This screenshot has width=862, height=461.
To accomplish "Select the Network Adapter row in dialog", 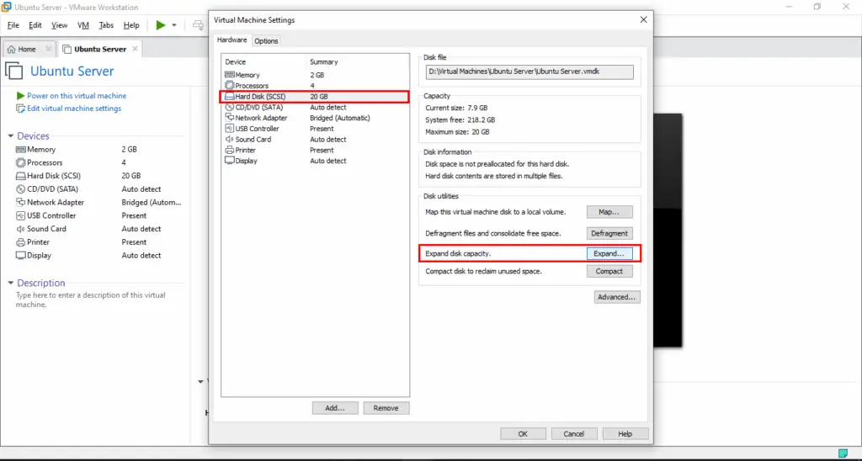I will pos(315,118).
